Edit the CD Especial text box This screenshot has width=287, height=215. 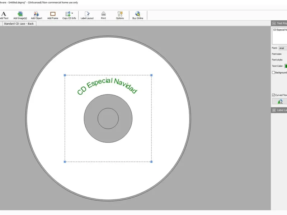(x=279, y=36)
